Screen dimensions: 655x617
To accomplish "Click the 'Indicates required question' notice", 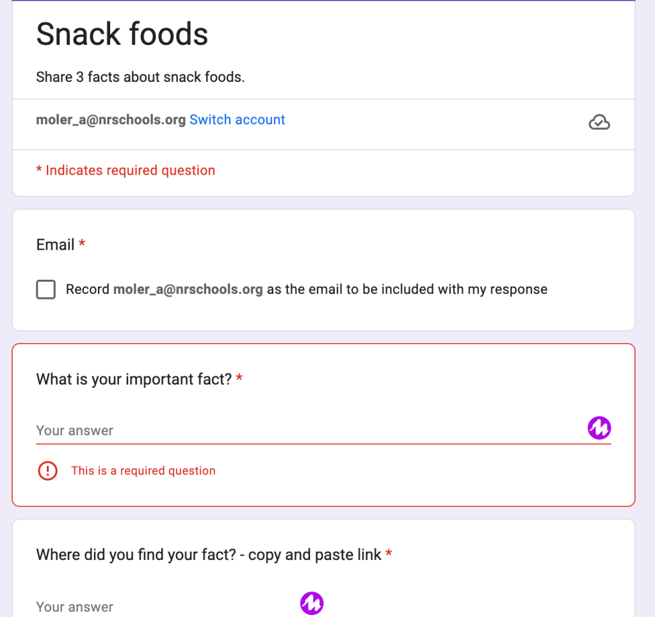I will 130,170.
